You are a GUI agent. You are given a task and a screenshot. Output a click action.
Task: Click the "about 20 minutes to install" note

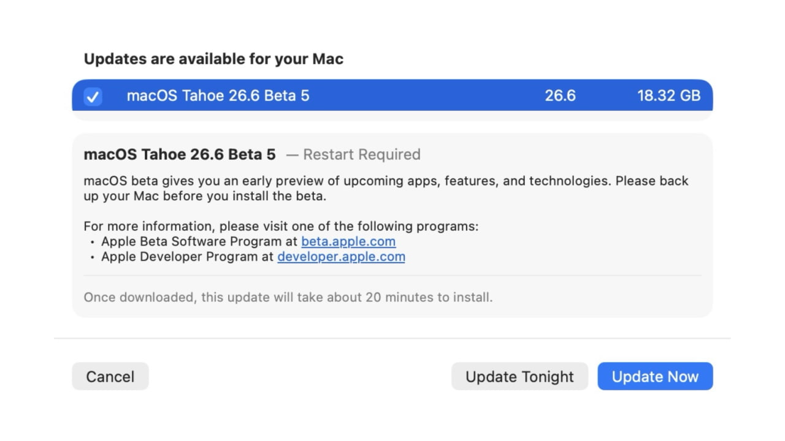pos(288,298)
